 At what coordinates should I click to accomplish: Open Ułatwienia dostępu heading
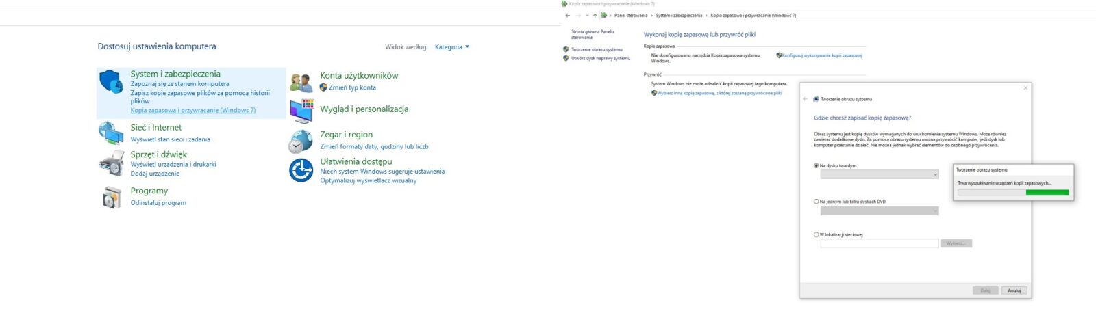coord(356,162)
